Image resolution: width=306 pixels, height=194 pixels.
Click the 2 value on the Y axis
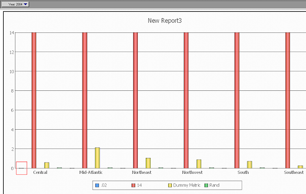[x=12, y=149]
